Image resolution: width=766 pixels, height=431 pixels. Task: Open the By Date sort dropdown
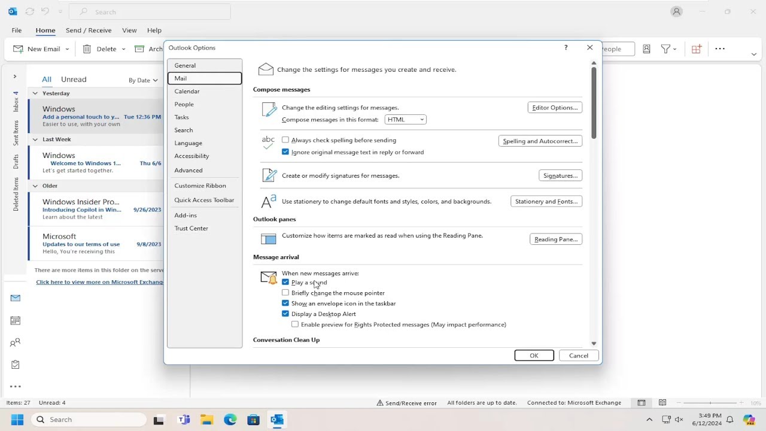tap(143, 80)
